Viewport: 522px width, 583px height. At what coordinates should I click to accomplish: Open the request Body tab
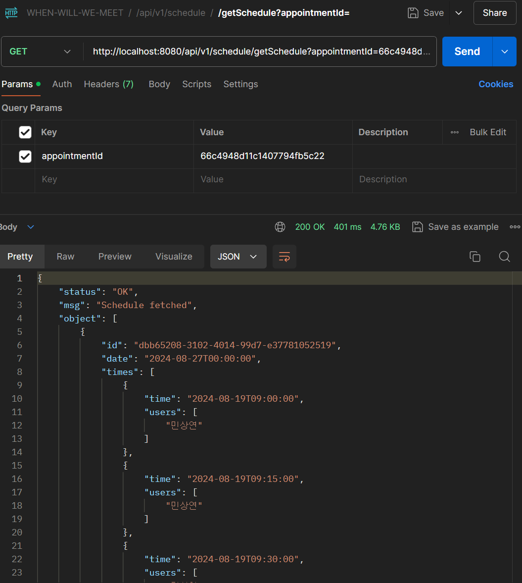(159, 84)
